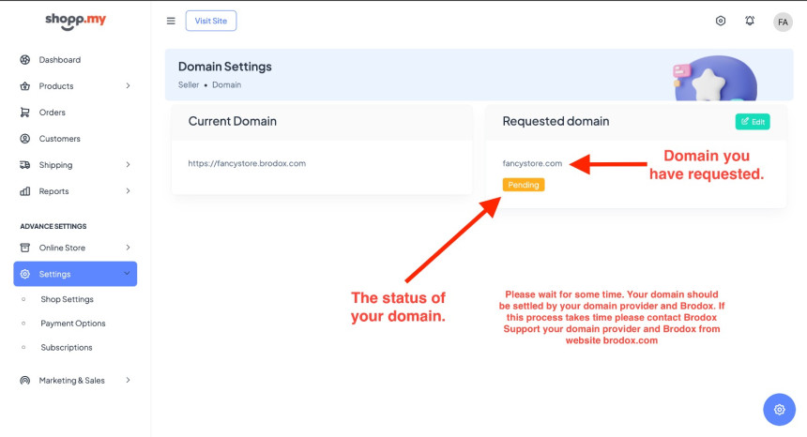Open the FA user avatar
807x437 pixels.
[x=783, y=22]
